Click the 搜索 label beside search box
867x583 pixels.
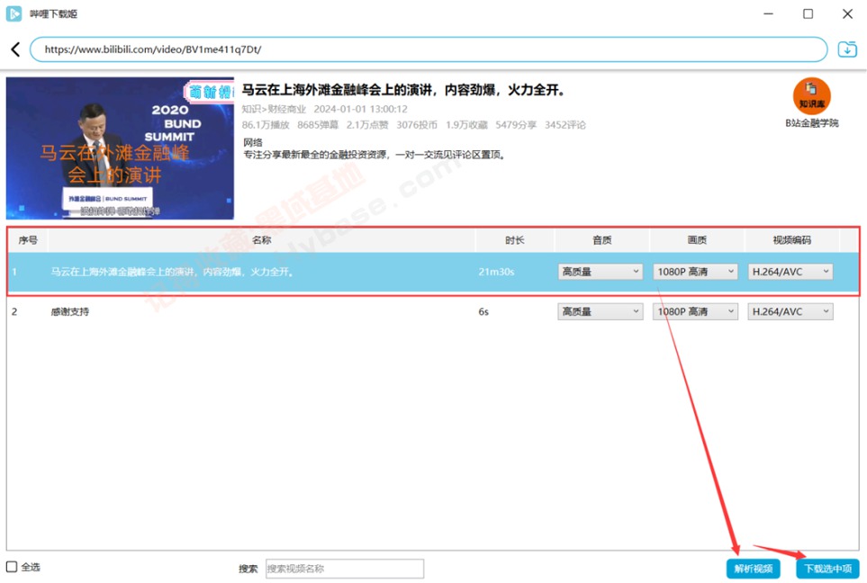[248, 569]
